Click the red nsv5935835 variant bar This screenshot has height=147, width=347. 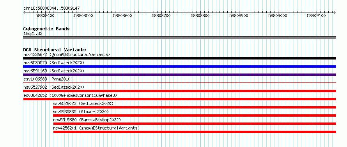195,115
